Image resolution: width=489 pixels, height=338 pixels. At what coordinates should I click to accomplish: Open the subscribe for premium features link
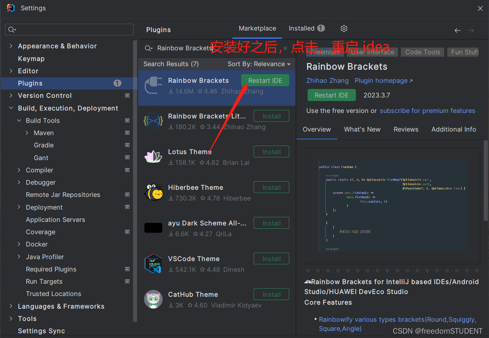427,111
